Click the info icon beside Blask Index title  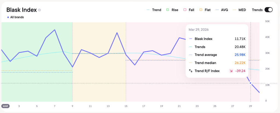(40, 10)
